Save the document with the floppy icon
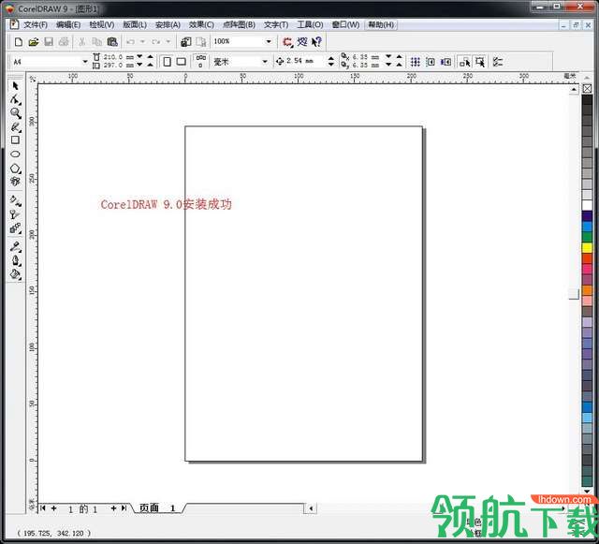 49,42
